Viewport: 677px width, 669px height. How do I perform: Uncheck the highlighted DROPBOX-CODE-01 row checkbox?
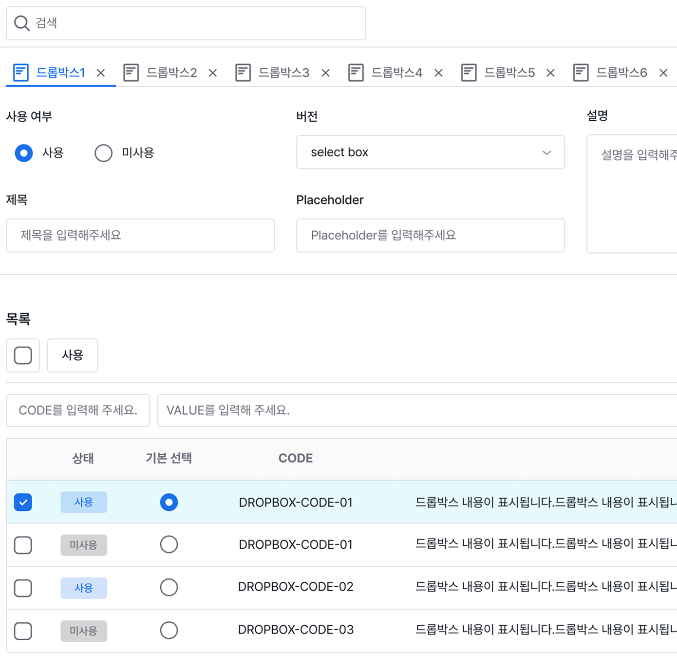pyautogui.click(x=23, y=502)
